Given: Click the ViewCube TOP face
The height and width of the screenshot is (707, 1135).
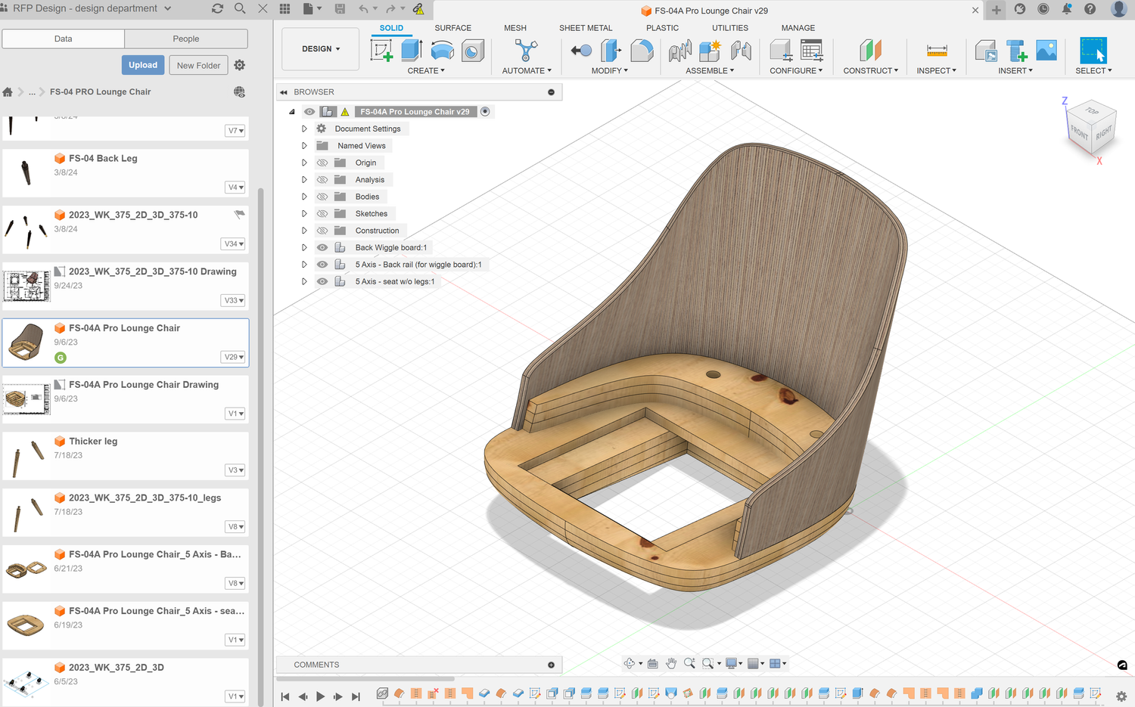Looking at the screenshot, I should pos(1092,111).
